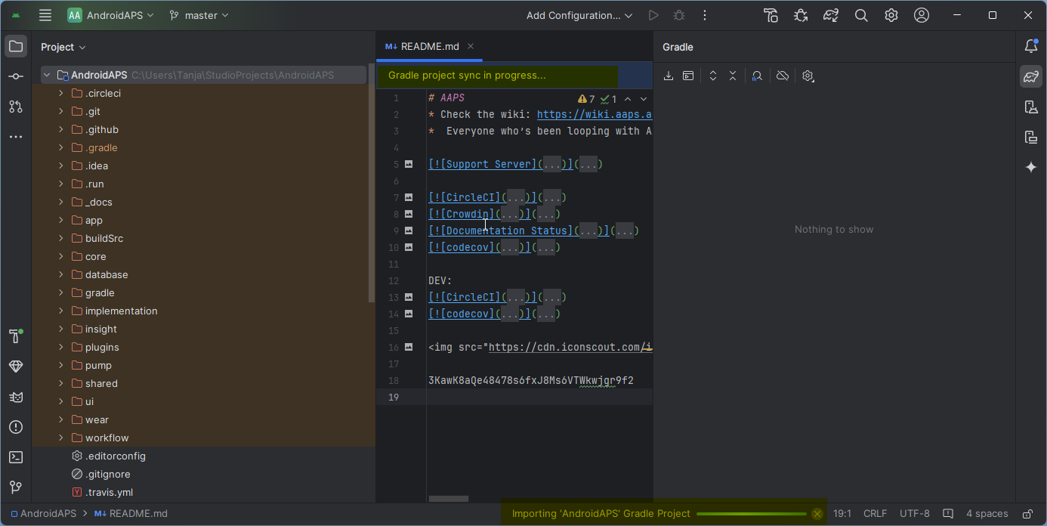Open the Project tool window icon
This screenshot has height=526, width=1047.
pyautogui.click(x=16, y=46)
